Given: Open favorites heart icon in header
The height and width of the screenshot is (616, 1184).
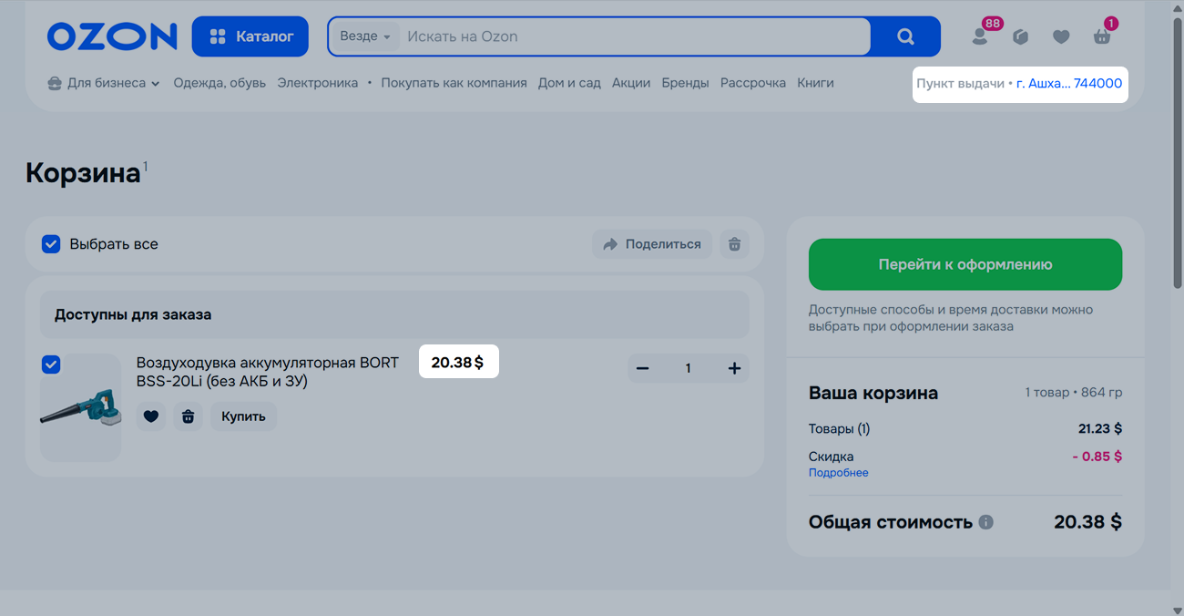Looking at the screenshot, I should pyautogui.click(x=1061, y=36).
